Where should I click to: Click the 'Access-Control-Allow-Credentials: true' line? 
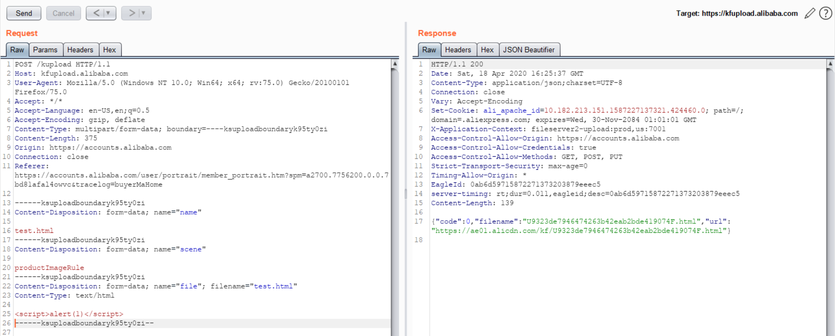(514, 148)
